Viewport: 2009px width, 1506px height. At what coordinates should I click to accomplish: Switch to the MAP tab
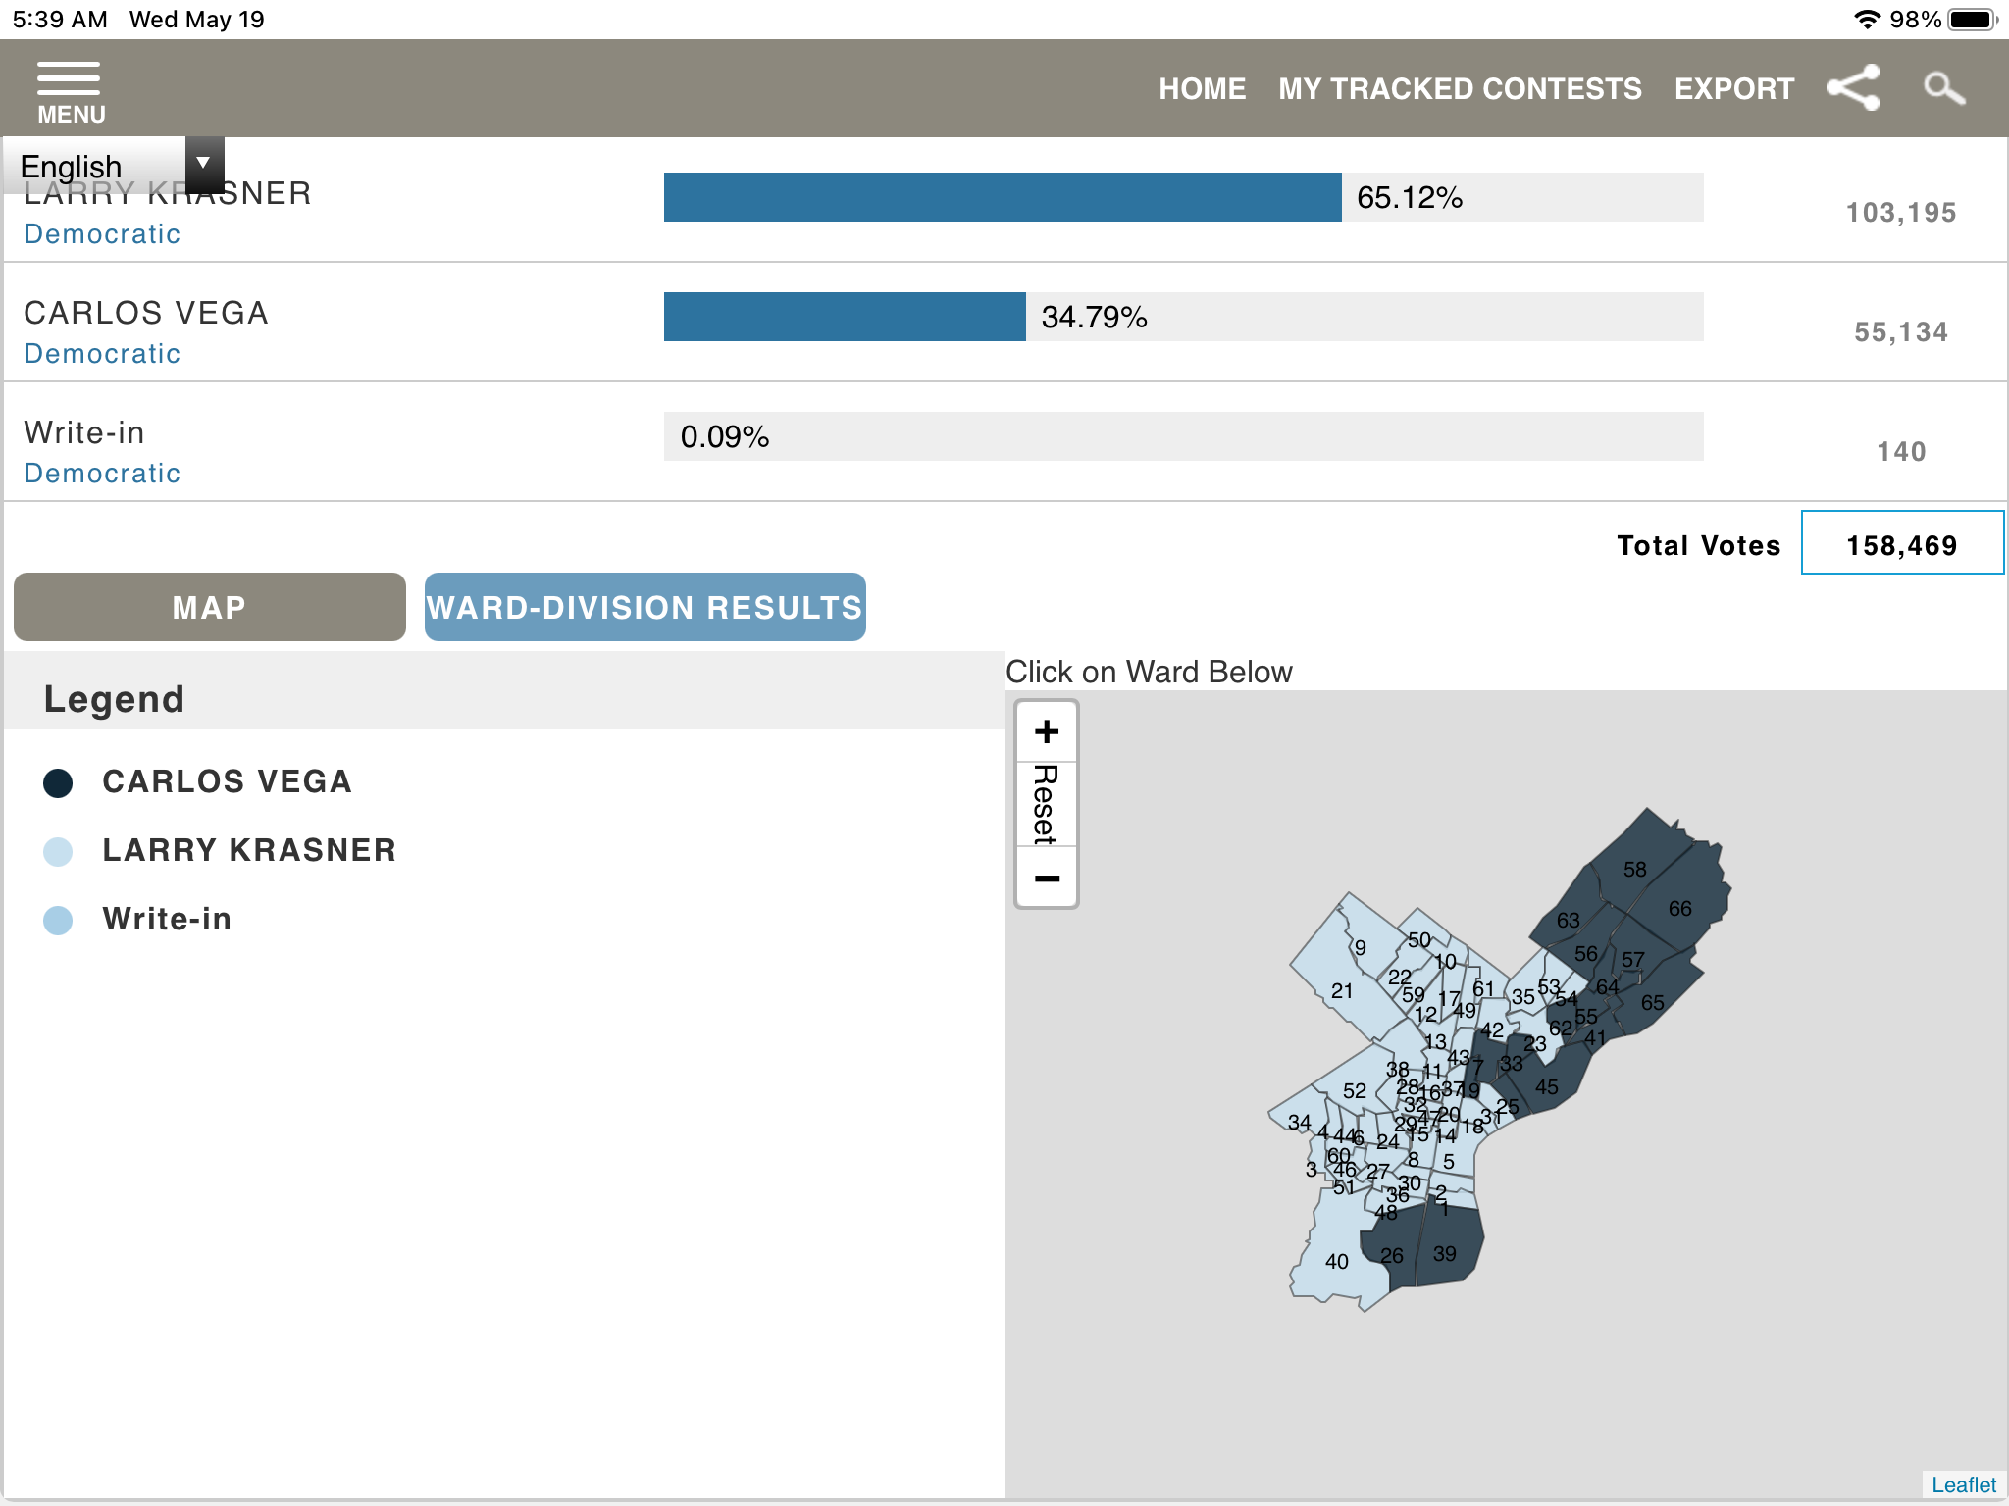(210, 607)
